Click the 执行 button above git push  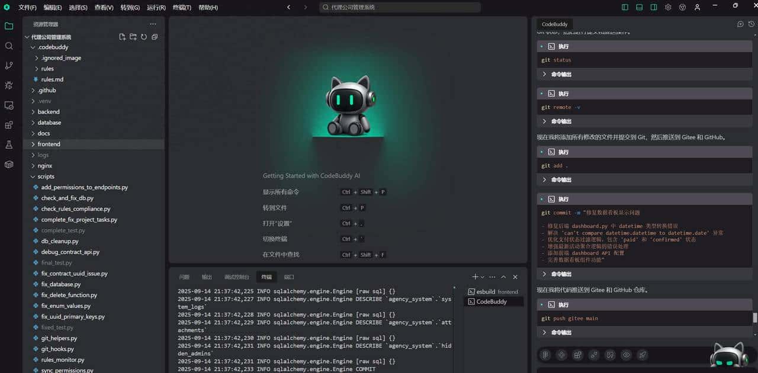click(563, 304)
